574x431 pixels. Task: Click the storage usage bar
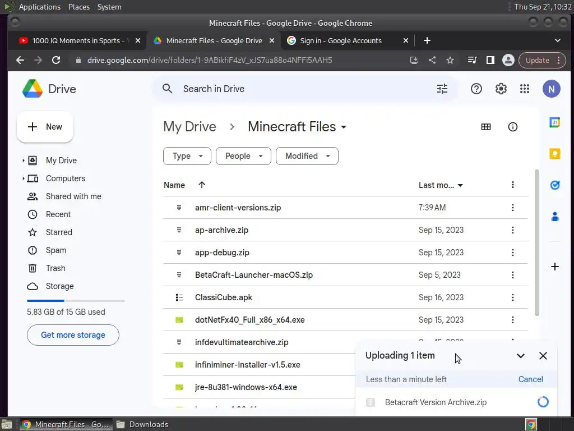pos(76,301)
